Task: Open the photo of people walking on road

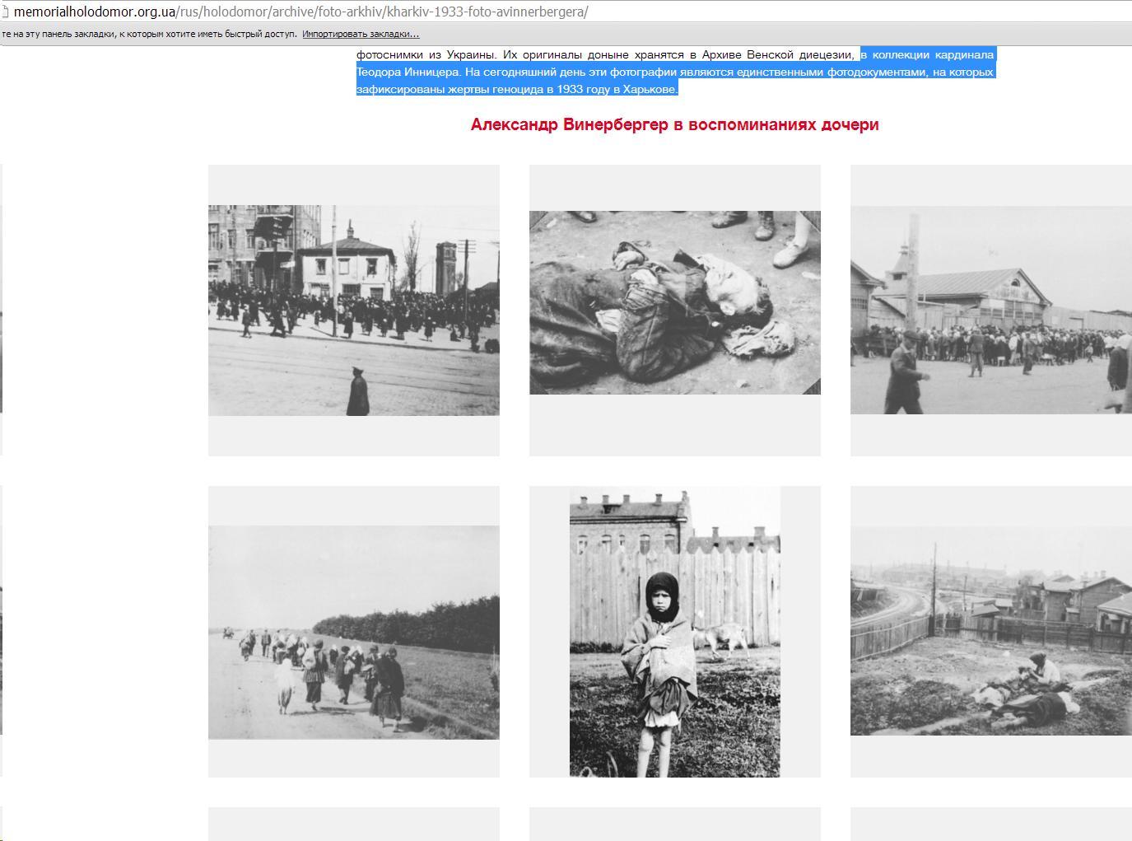Action: pos(353,632)
